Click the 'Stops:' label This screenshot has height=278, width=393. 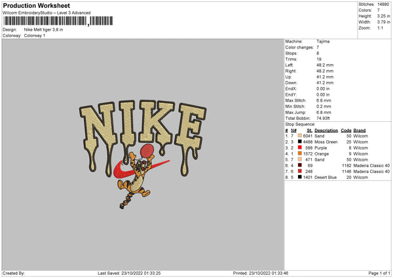click(291, 53)
